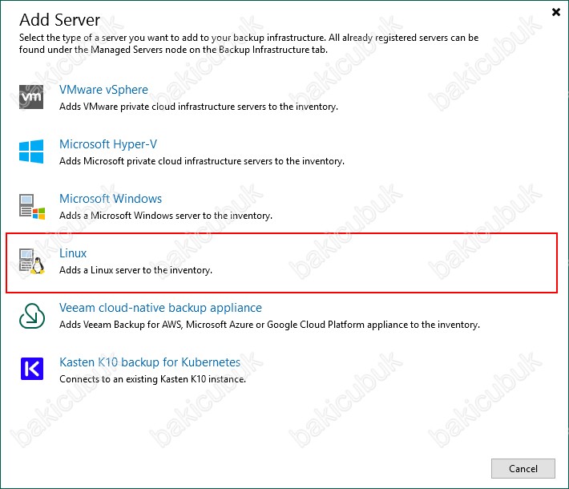Click the Microsoft Windows server icon
569x489 pixels.
pyautogui.click(x=32, y=207)
